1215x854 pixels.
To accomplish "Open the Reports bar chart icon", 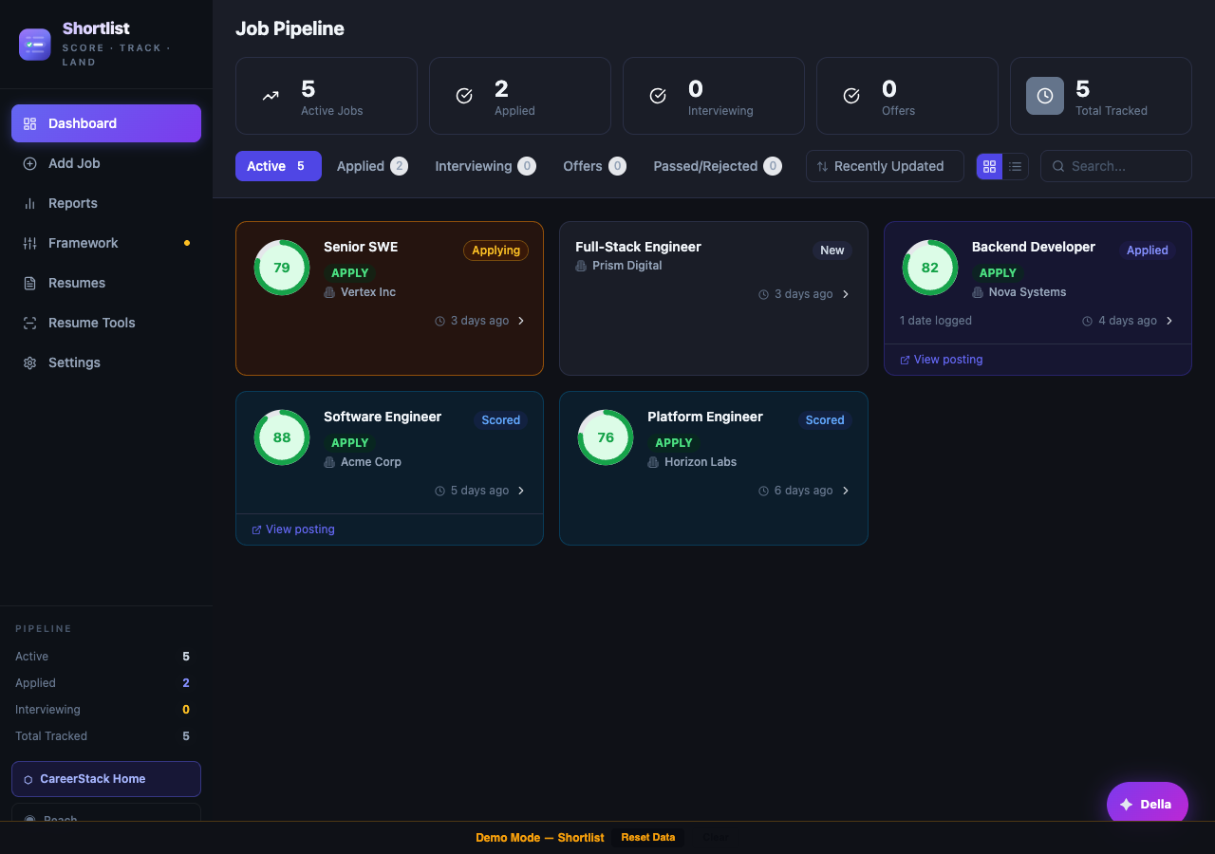I will [29, 203].
